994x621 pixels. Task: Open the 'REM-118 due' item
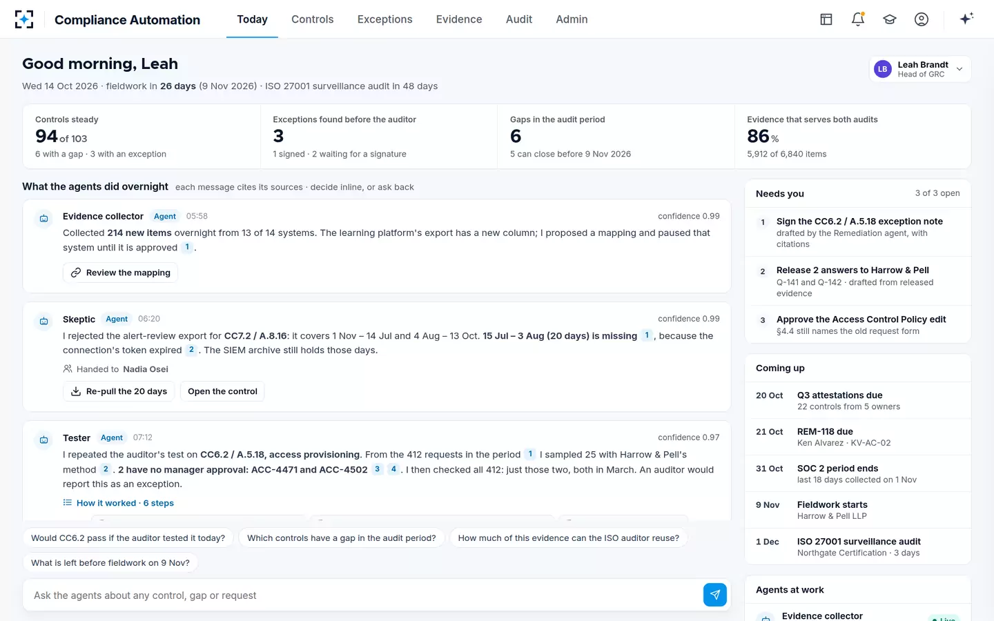[x=858, y=437]
